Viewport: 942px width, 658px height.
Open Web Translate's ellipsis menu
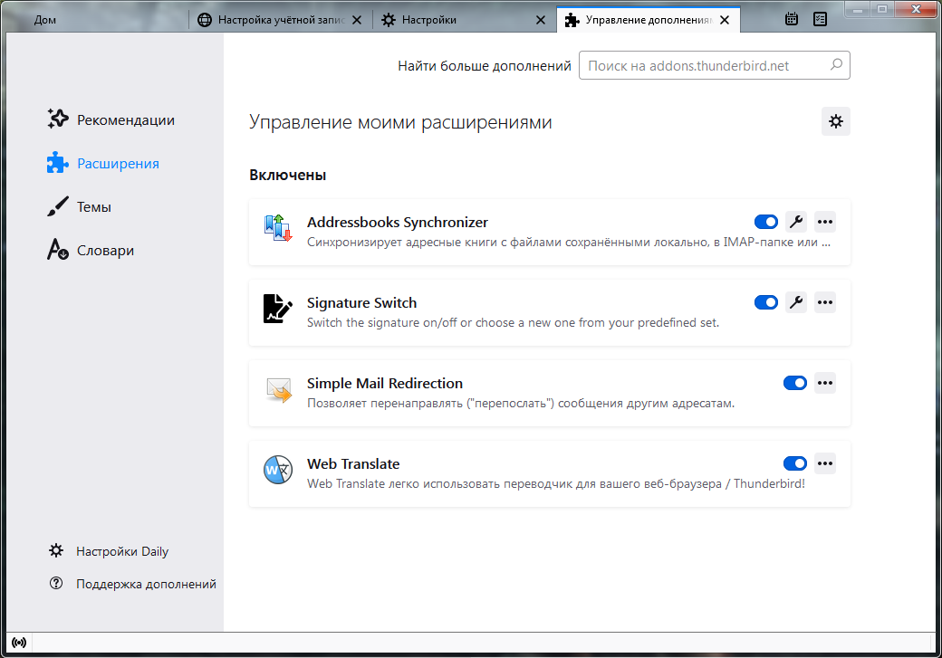pyautogui.click(x=824, y=463)
